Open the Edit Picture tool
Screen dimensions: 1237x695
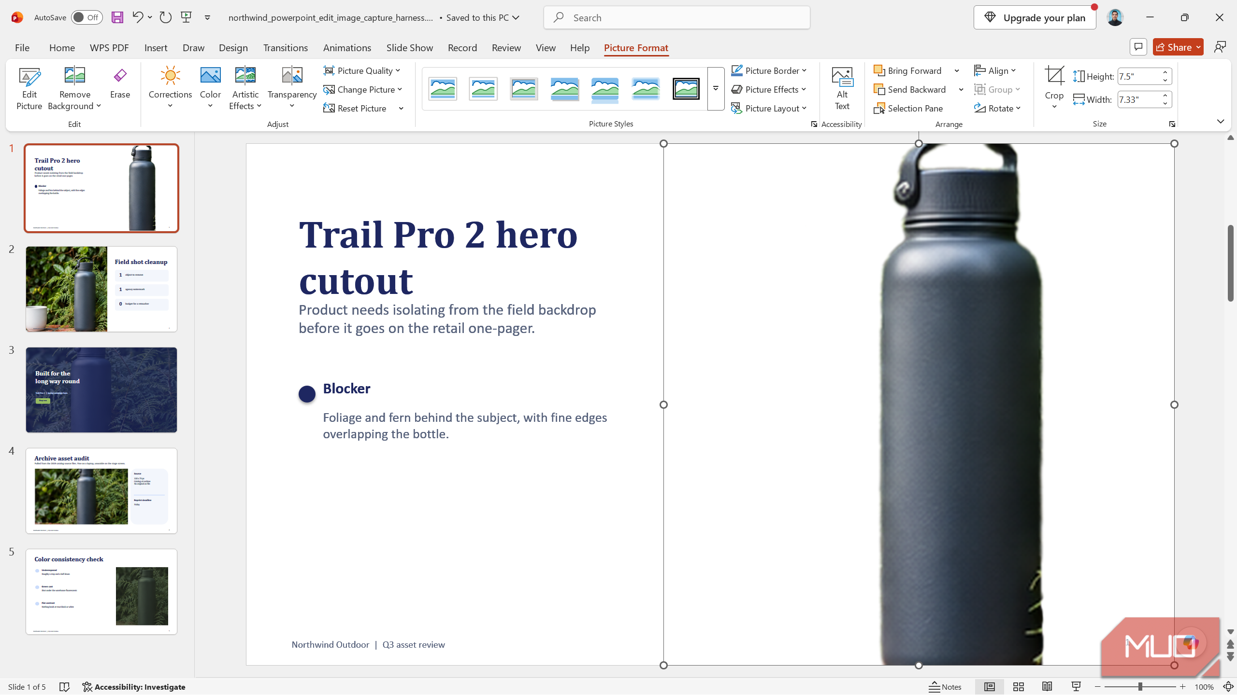29,89
